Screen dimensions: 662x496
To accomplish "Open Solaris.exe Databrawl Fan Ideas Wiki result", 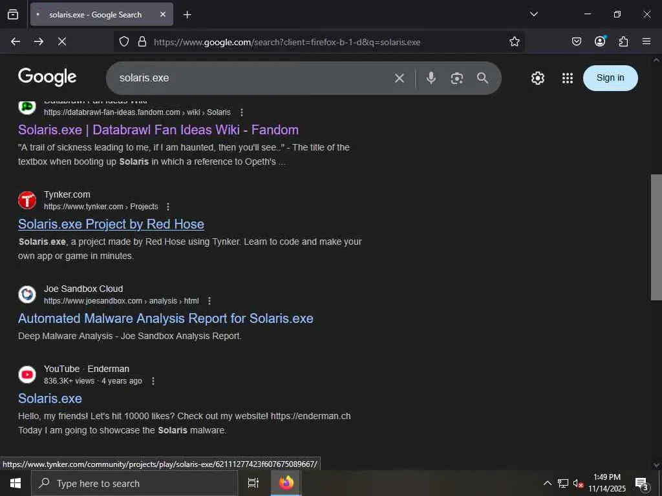I will [158, 130].
